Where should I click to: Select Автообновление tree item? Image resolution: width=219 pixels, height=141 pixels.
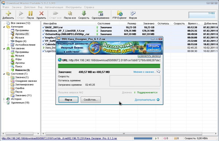click(x=25, y=45)
